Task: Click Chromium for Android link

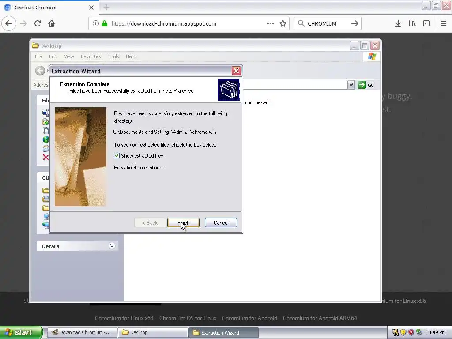Action: coord(249,318)
